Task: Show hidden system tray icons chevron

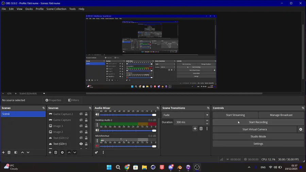Action: coord(249,167)
